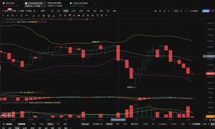Viewport: 215px width, 129px height.
Task: Open the 主 indicator overlay
Action: 33,16
